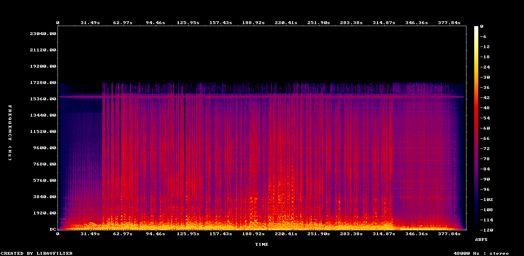
Task: Click the 1920.00 frequency axis label
Action: click(x=44, y=213)
